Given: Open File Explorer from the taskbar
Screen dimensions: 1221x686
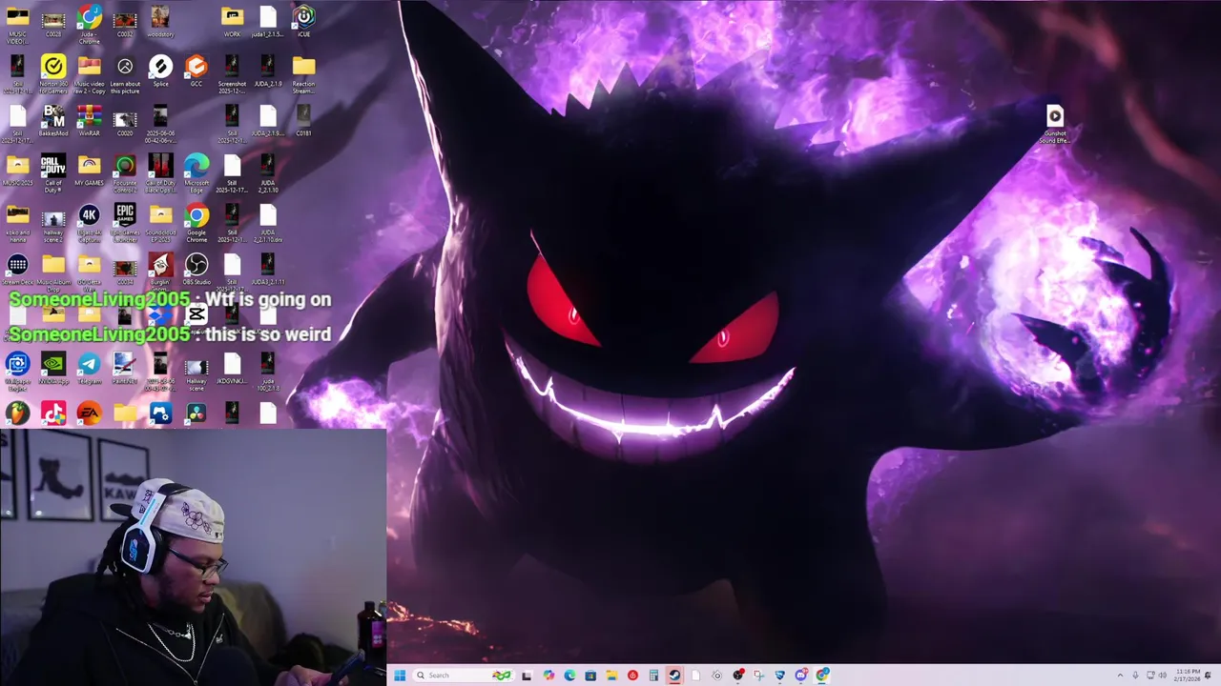Looking at the screenshot, I should [x=611, y=676].
